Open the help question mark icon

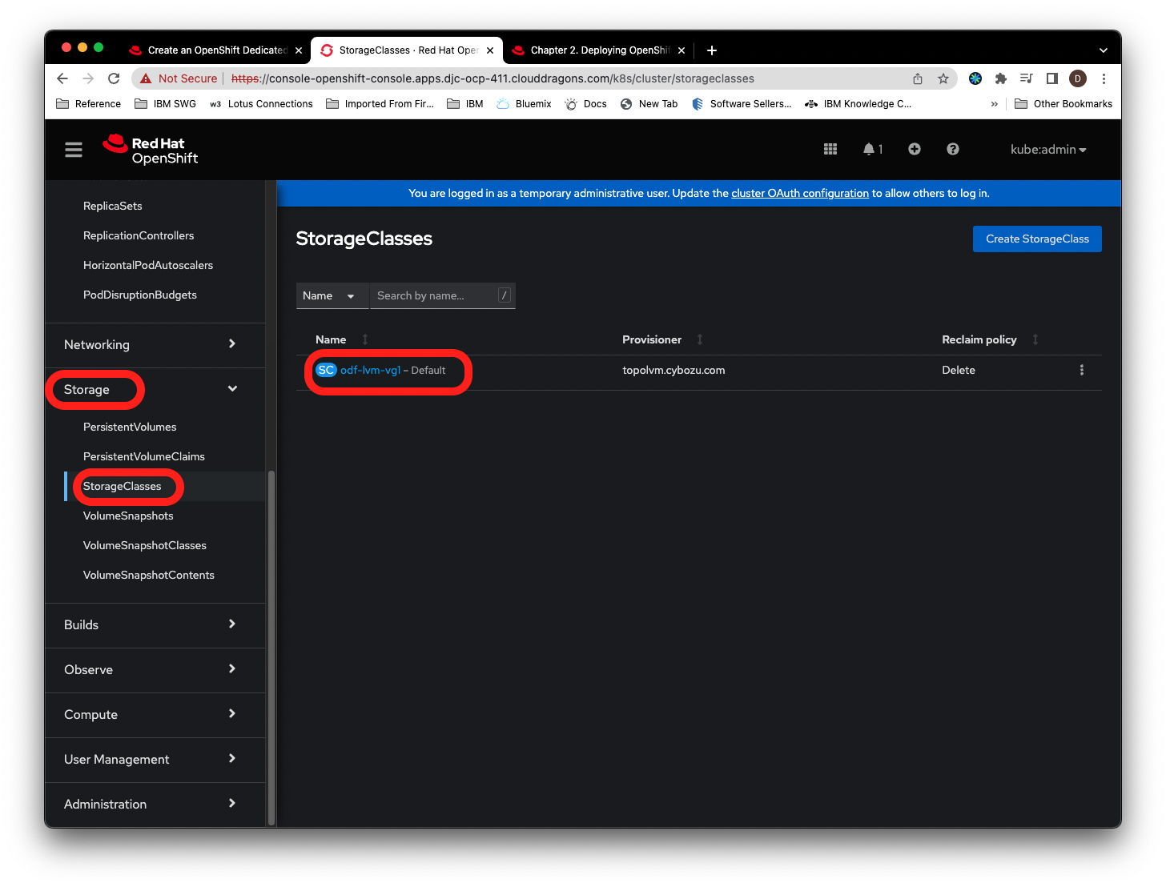[953, 149]
